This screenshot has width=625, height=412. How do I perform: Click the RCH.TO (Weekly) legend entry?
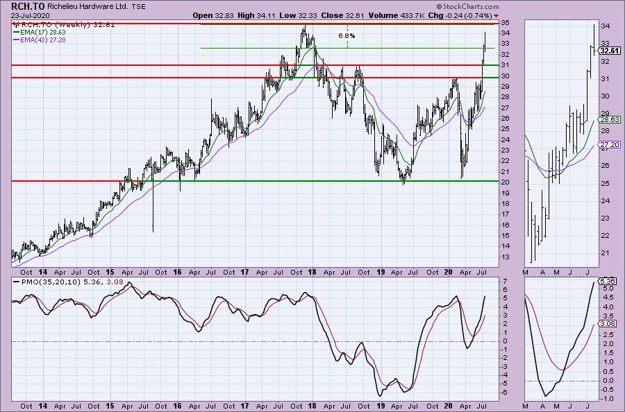click(x=68, y=24)
